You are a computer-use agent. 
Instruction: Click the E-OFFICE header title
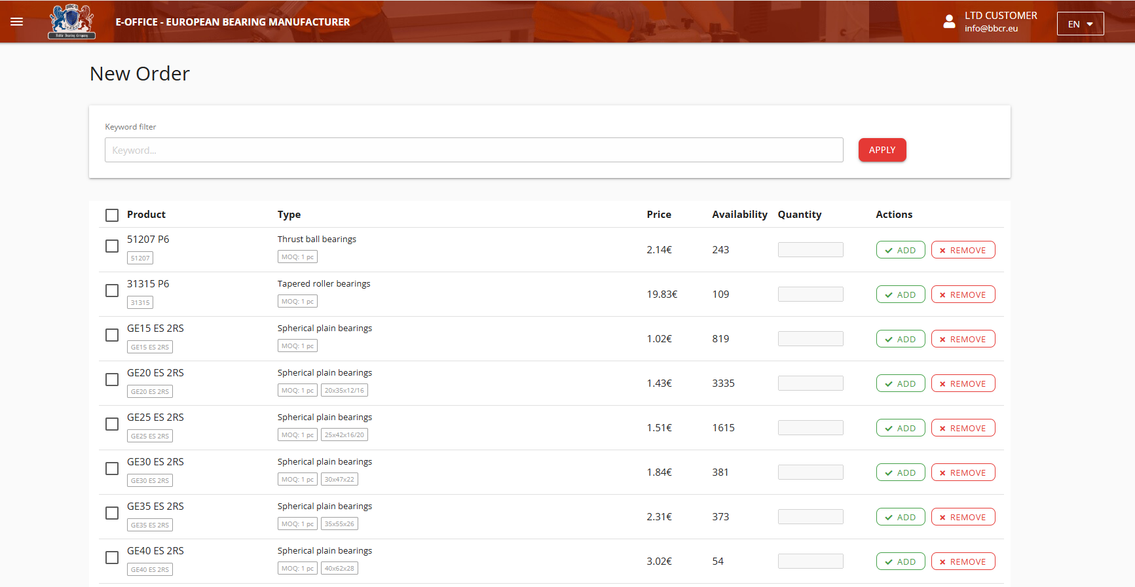[x=233, y=22]
